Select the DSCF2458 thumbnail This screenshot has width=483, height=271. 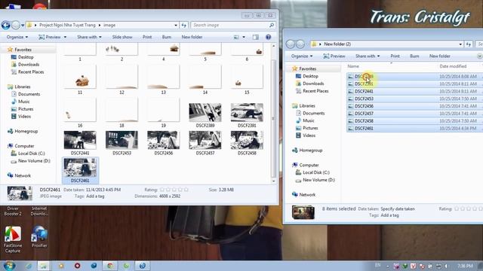(247, 140)
